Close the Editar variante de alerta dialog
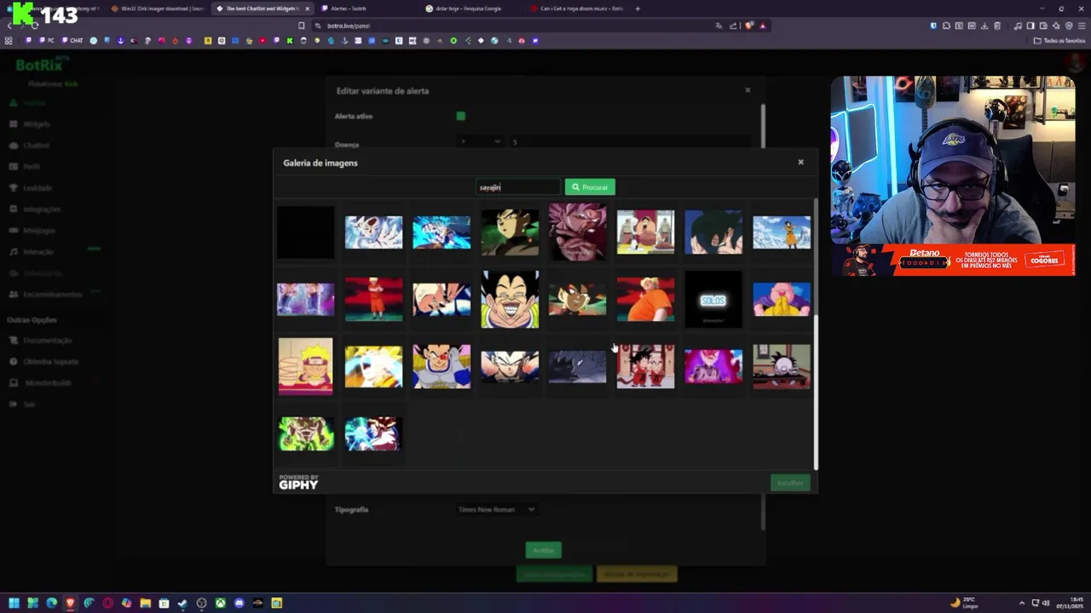Screen dimensions: 1091x613 click(x=748, y=90)
